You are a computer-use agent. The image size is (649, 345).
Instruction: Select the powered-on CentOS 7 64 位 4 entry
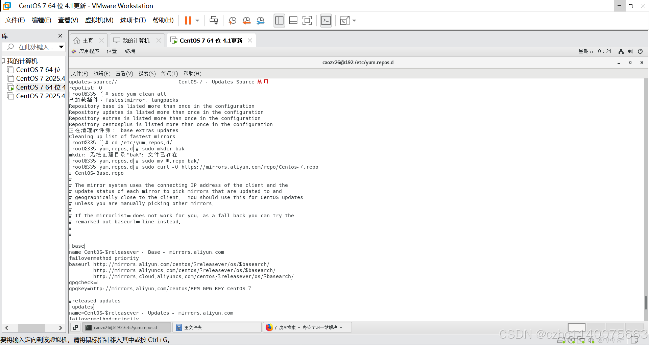pyautogui.click(x=40, y=87)
